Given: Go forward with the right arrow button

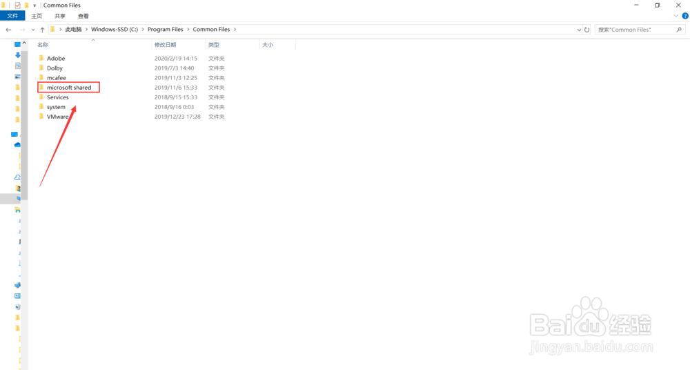Looking at the screenshot, I should (x=22, y=30).
